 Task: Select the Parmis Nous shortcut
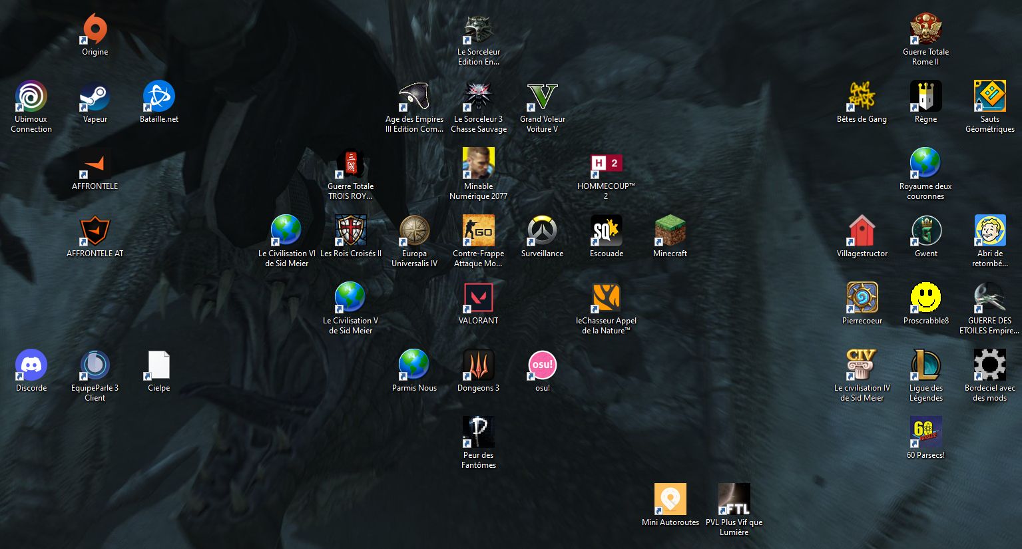click(x=415, y=365)
